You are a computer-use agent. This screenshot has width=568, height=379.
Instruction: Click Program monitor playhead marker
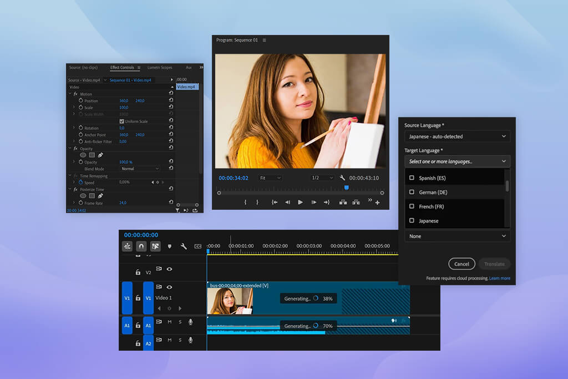tap(347, 188)
